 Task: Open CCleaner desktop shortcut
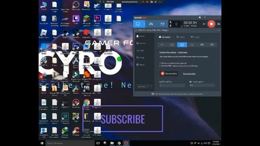pos(76,131)
